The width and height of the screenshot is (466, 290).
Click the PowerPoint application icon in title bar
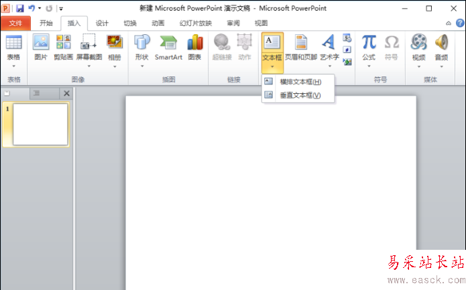tap(5, 8)
